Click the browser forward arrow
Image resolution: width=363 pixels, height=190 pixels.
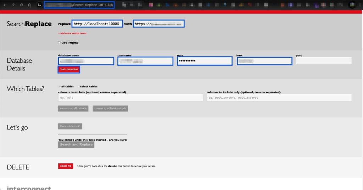(x=13, y=5)
